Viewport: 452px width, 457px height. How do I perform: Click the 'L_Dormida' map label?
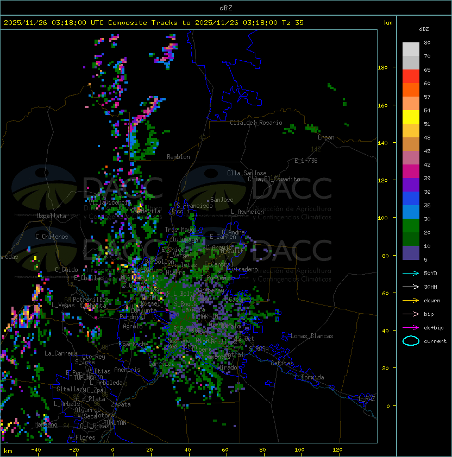pos(309,377)
